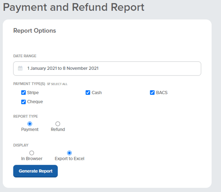Screen dimensions: 221x192
Task: Click the BACS text label
Action: (162, 93)
